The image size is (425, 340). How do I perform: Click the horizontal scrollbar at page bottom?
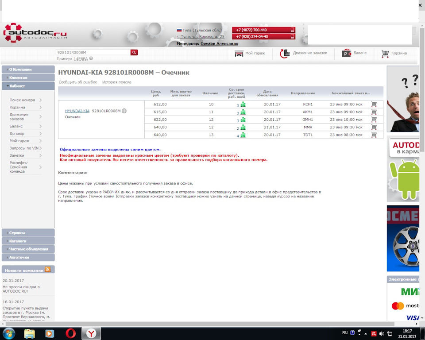click(200, 324)
